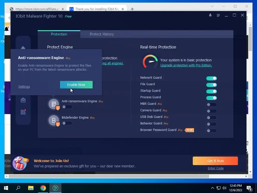Open Google Chrome from taskbar

(43, 188)
